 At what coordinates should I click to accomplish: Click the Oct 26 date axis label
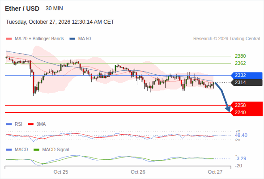tap(138, 172)
